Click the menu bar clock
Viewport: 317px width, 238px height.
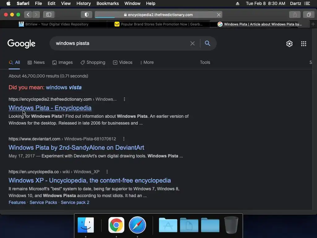(265, 3)
